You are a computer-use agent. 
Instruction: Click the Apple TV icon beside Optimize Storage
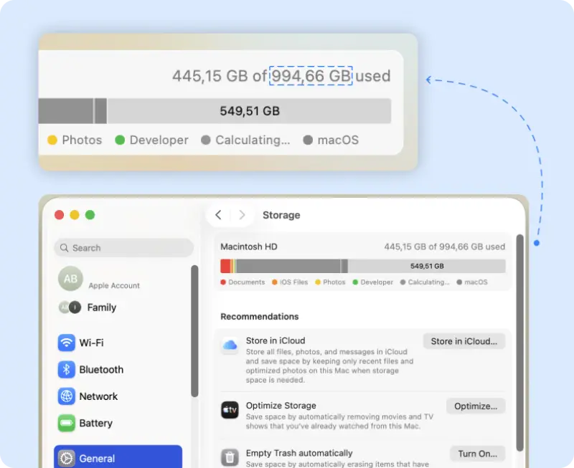pos(230,410)
